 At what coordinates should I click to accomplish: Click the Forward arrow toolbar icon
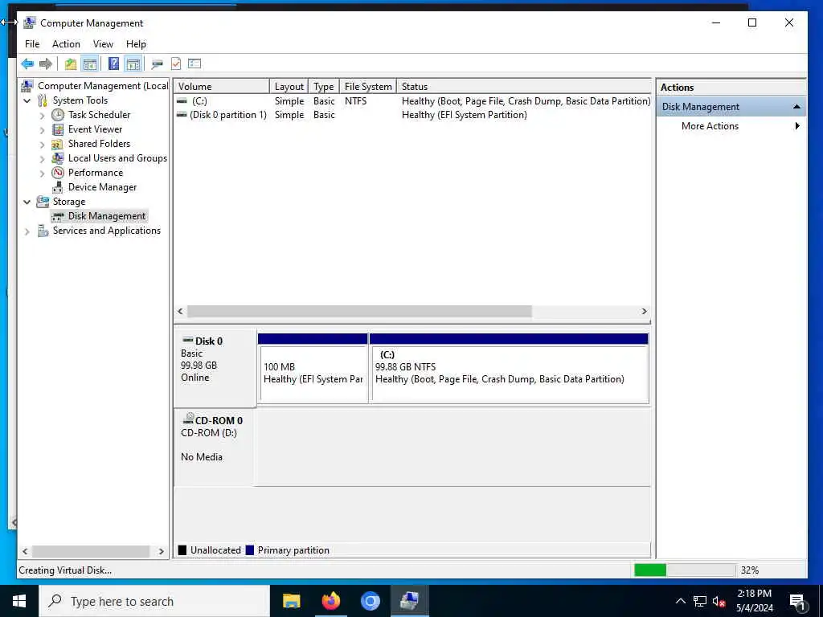(x=46, y=64)
